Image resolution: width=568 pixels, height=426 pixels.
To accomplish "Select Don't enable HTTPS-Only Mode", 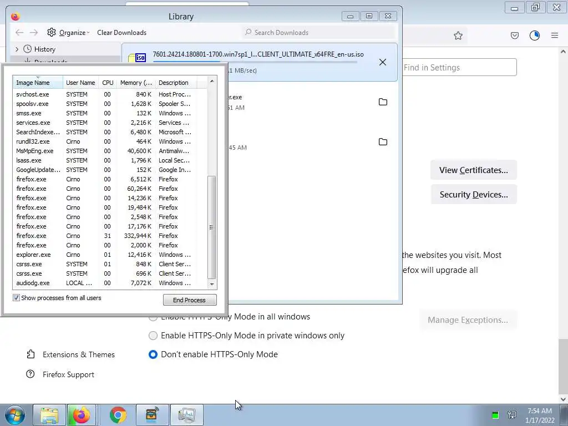I will click(153, 354).
